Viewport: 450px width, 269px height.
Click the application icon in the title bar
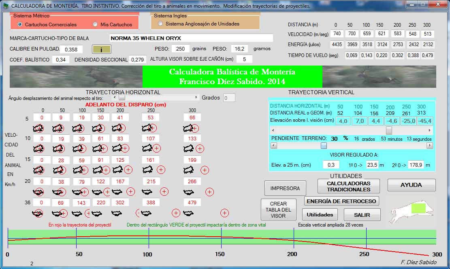[5, 6]
